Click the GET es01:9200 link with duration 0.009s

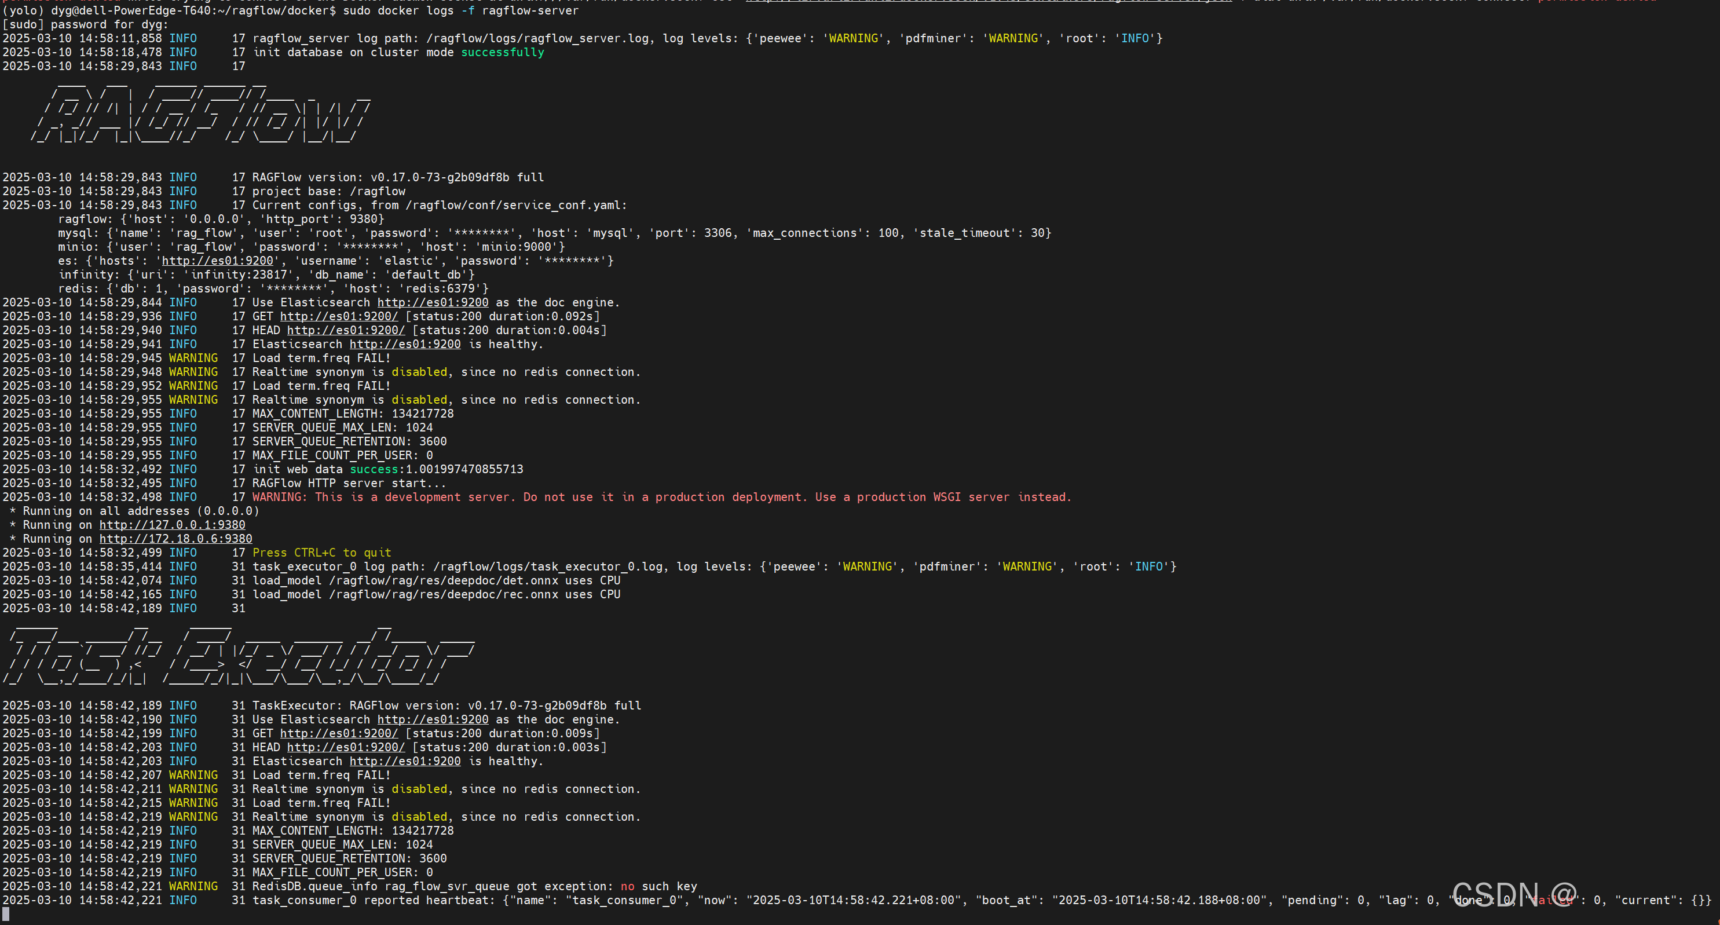click(x=339, y=733)
